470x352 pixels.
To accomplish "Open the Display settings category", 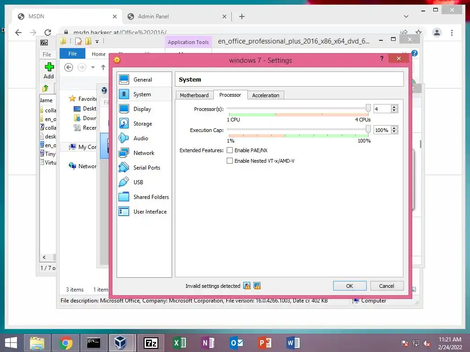I will [144, 109].
